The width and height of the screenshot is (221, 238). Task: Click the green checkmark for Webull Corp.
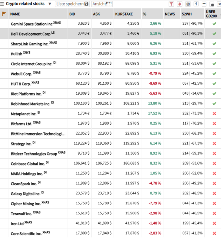click(214, 73)
